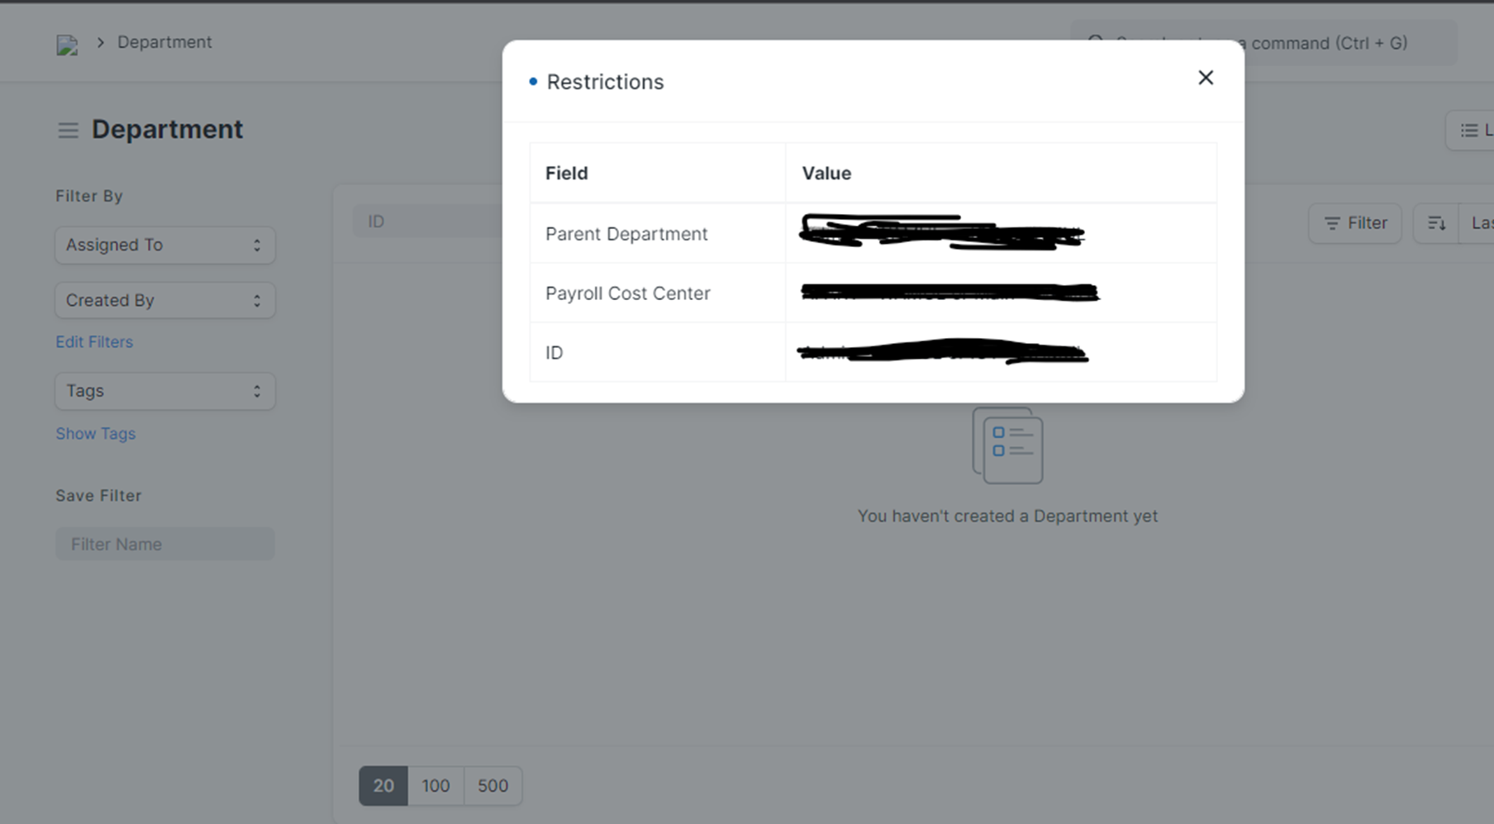Open Edit Filters
The image size is (1494, 824).
[x=94, y=341]
